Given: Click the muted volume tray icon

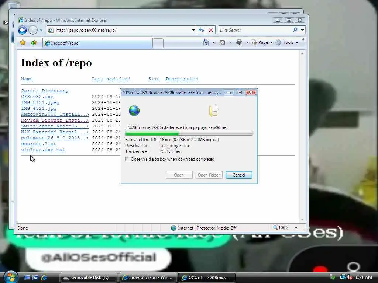Looking at the screenshot, I should 350,277.
